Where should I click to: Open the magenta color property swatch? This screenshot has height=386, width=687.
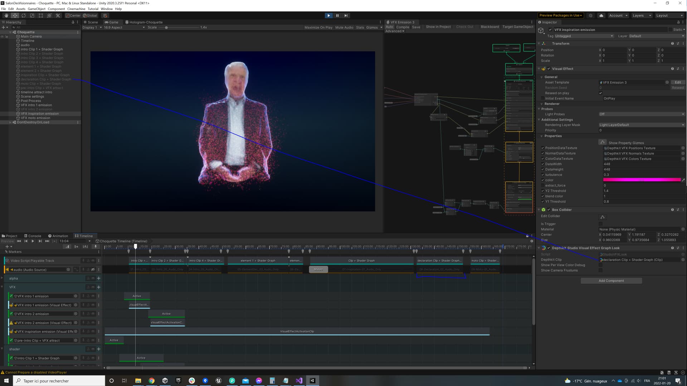point(642,180)
